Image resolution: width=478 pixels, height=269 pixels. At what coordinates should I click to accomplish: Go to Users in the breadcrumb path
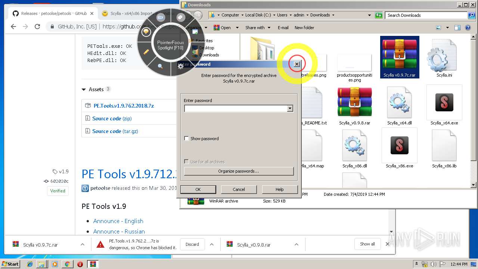(x=282, y=15)
